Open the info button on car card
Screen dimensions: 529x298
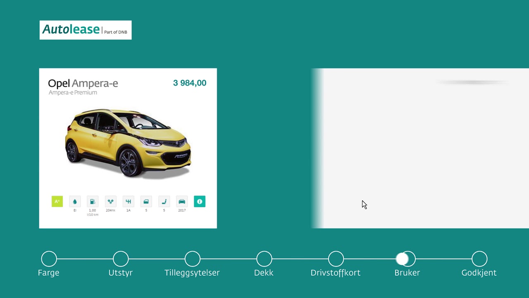200,202
